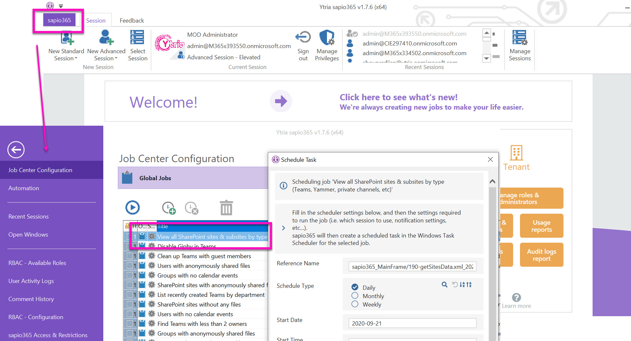Click the Tenant building icon
Screen dimensions: 631x341
click(516, 152)
